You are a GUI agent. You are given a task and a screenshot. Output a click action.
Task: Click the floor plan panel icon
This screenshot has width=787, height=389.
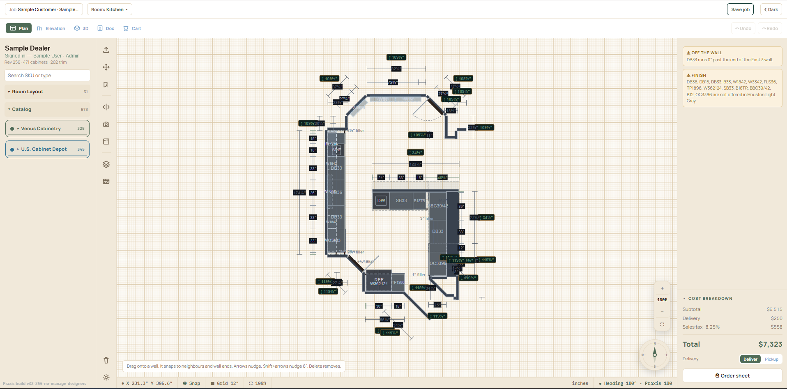pos(106,141)
